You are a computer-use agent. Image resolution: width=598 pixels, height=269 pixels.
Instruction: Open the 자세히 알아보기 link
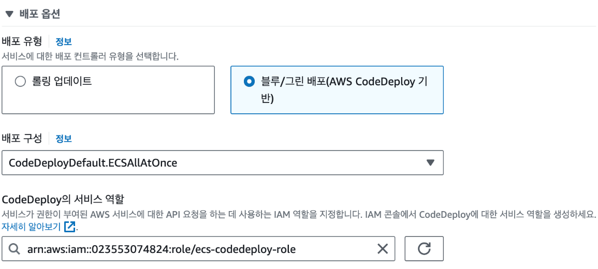[x=31, y=227]
